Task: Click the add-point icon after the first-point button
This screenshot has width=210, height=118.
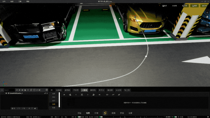Action: (70, 95)
